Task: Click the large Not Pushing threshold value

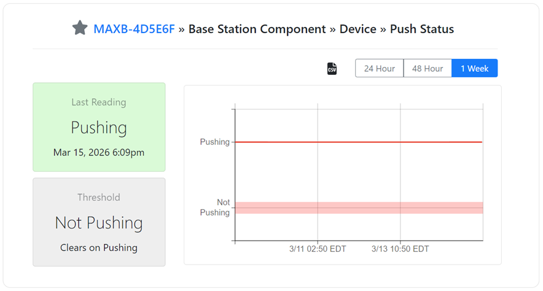Action: tap(99, 223)
